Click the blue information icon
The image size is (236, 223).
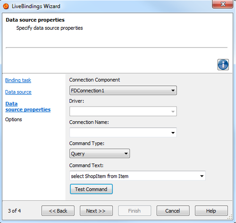click(223, 65)
